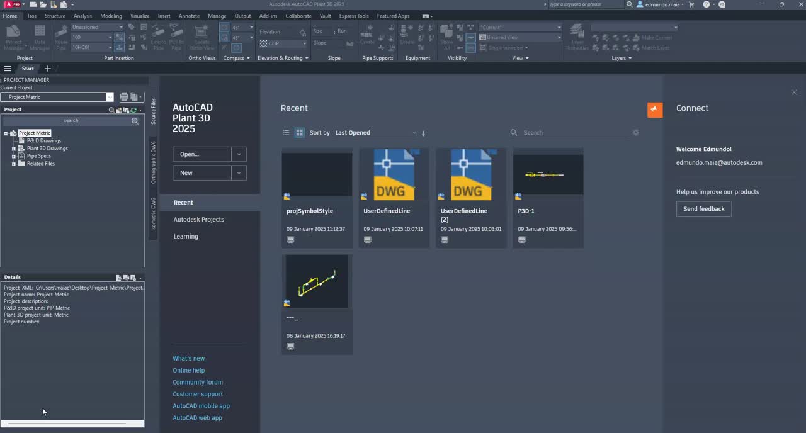Open the Structure ribbon tab

pyautogui.click(x=55, y=16)
